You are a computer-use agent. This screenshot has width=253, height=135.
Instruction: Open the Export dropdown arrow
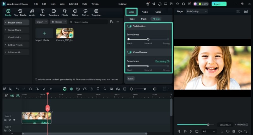(x=224, y=4)
